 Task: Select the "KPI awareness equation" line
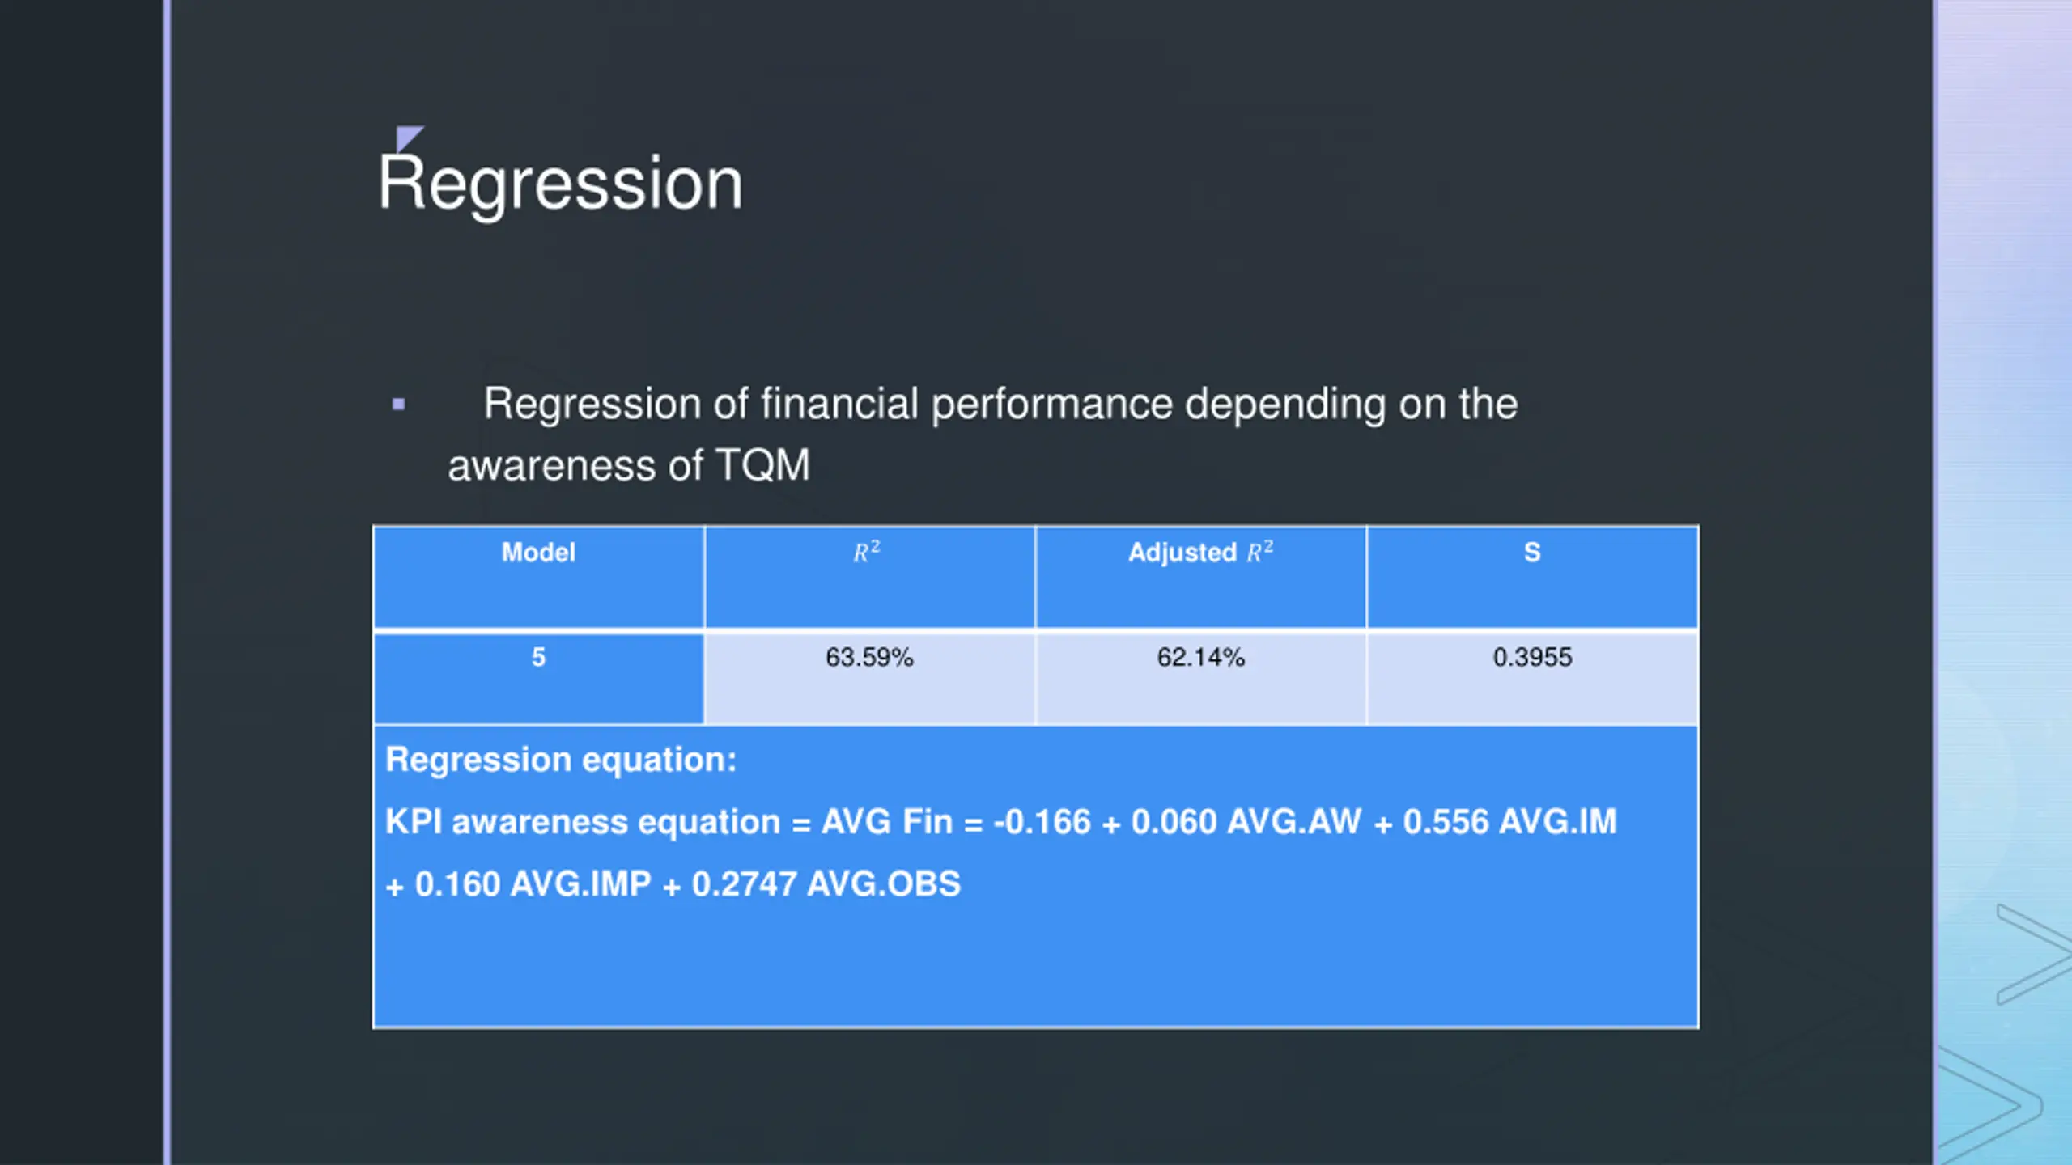click(1000, 822)
